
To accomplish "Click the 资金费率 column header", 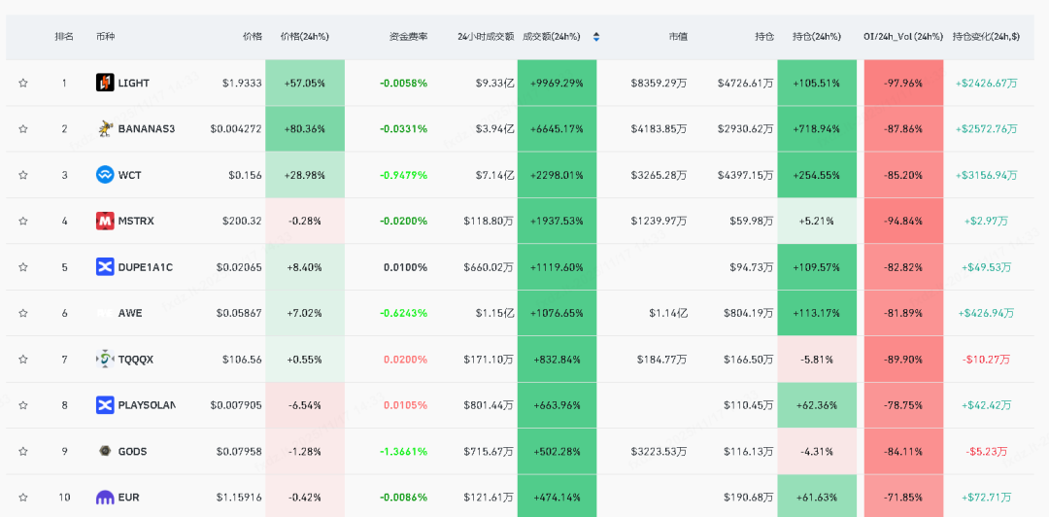I will click(x=408, y=37).
